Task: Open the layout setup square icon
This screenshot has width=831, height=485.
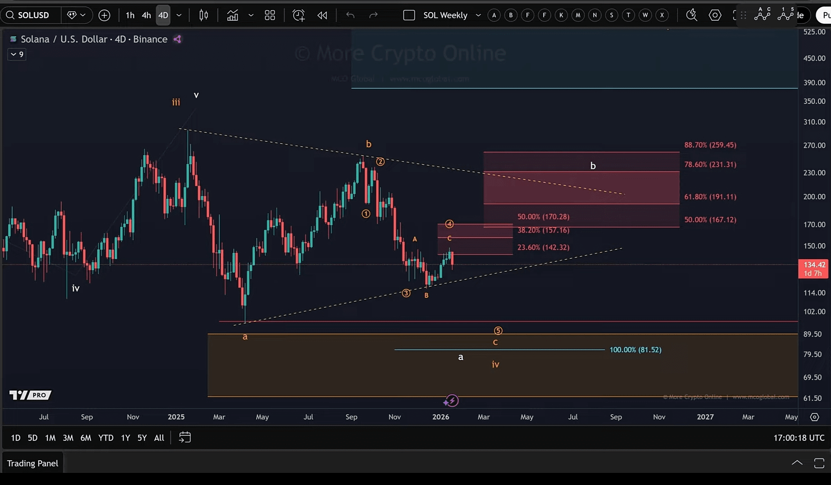Action: 409,15
